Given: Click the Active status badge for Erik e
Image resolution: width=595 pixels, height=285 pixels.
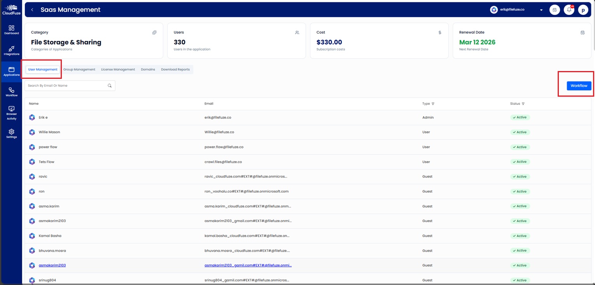Looking at the screenshot, I should click(x=520, y=117).
